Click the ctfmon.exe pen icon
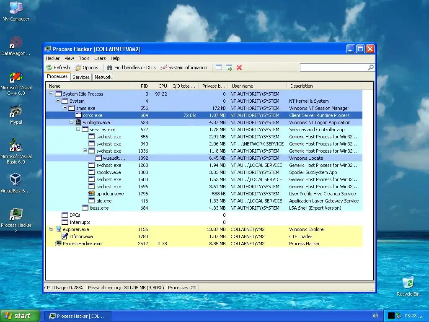 click(65, 236)
